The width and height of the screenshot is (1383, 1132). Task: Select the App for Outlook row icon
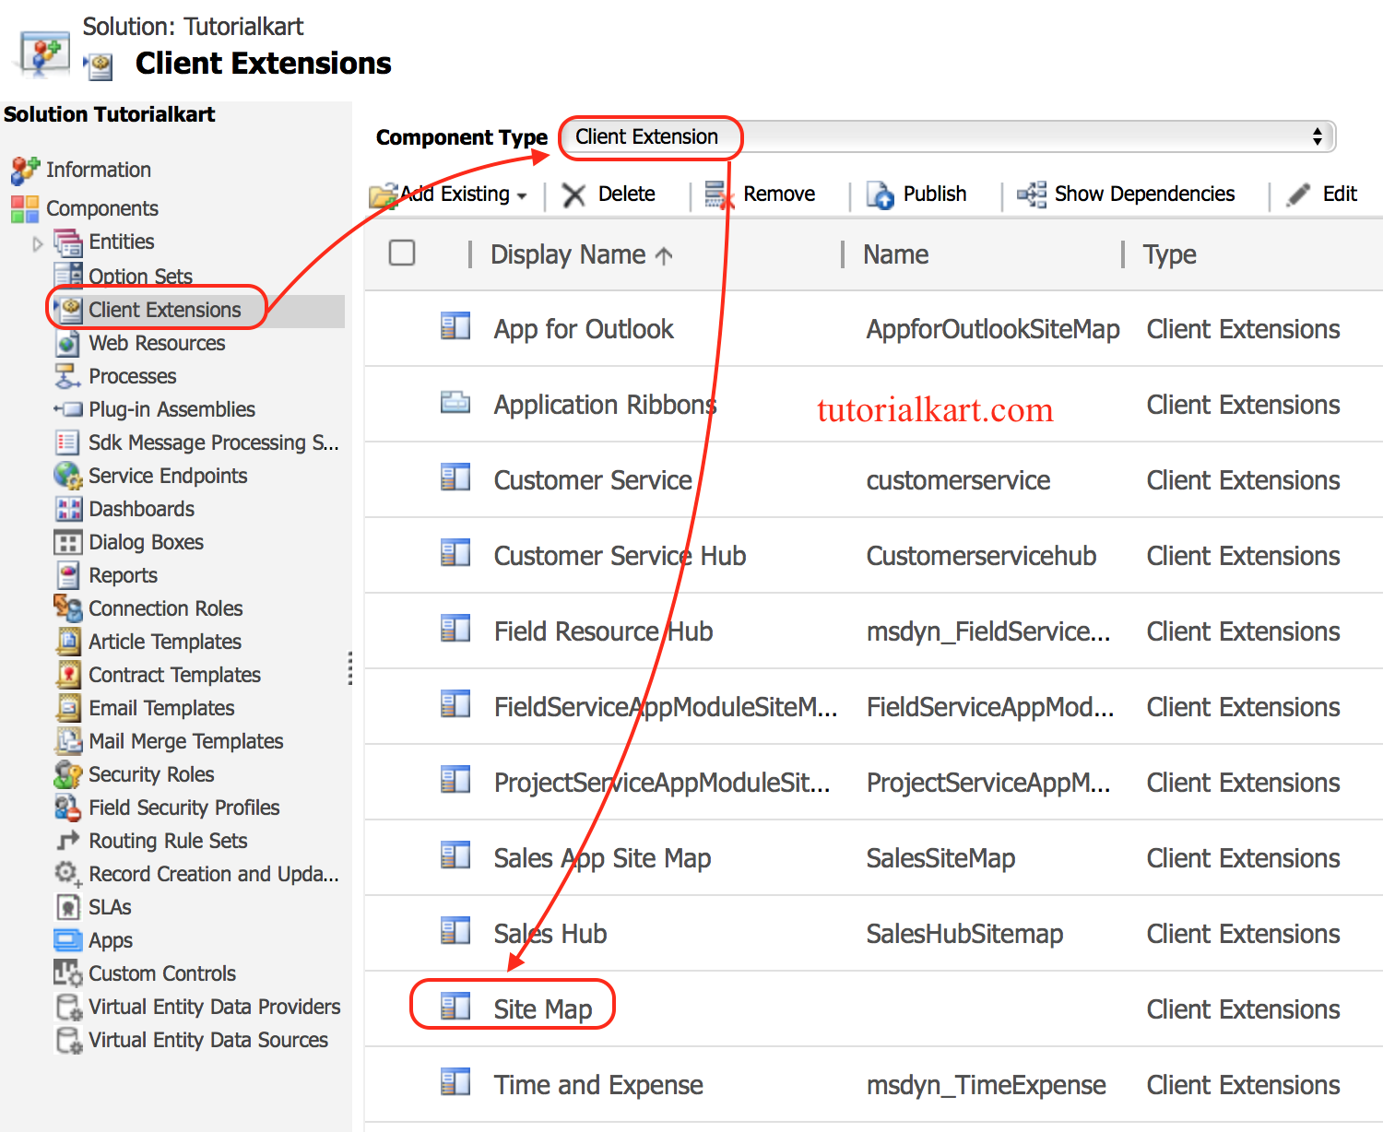tap(455, 327)
